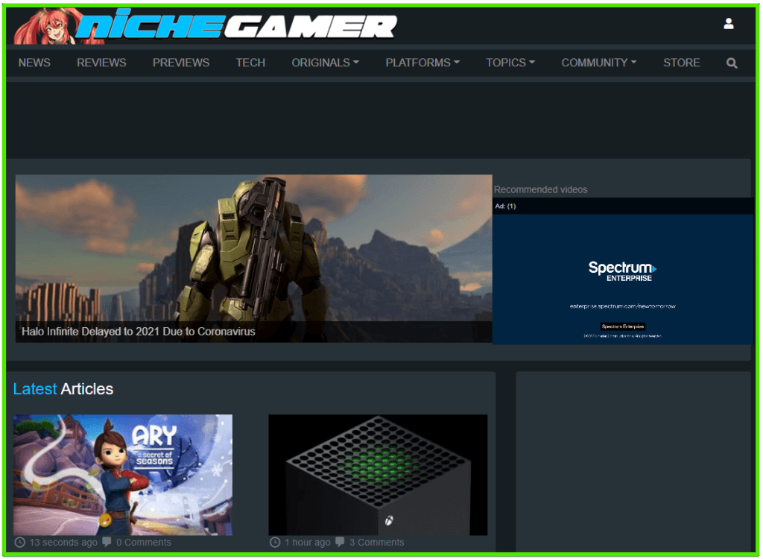
Task: Click the Ad: (1) label
Action: (x=505, y=206)
